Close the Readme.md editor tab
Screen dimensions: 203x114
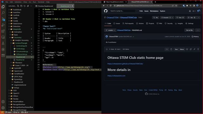pos(73,6)
